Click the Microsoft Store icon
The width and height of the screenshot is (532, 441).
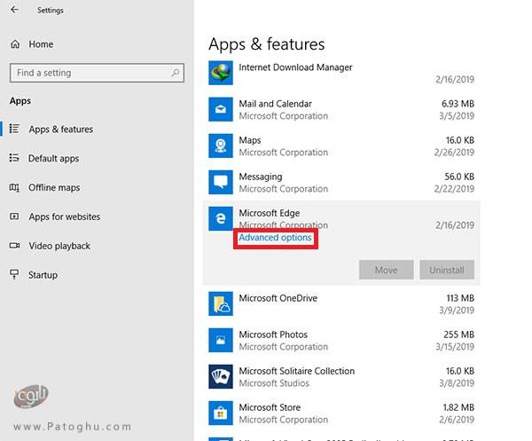[x=221, y=413]
